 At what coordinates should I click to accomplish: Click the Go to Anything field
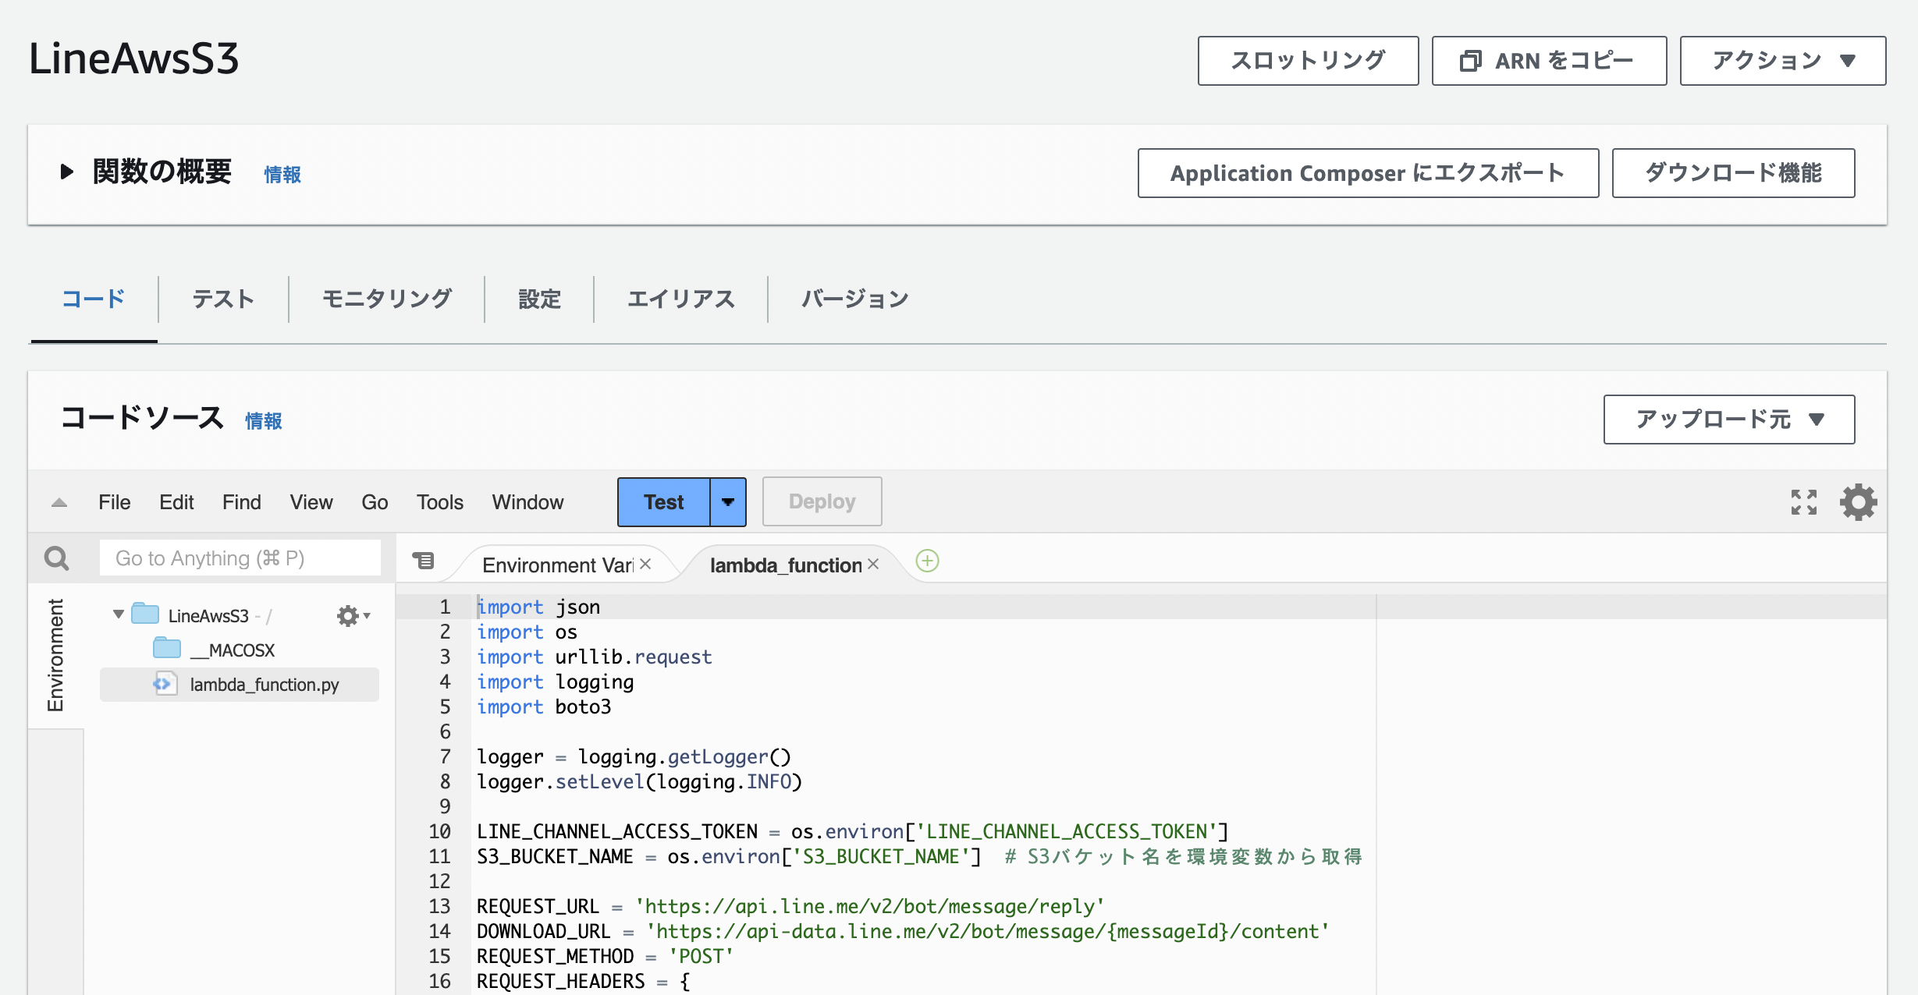tap(240, 558)
